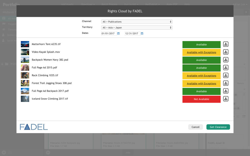
Task: Open the Channel dropdown
Action: click(137, 22)
